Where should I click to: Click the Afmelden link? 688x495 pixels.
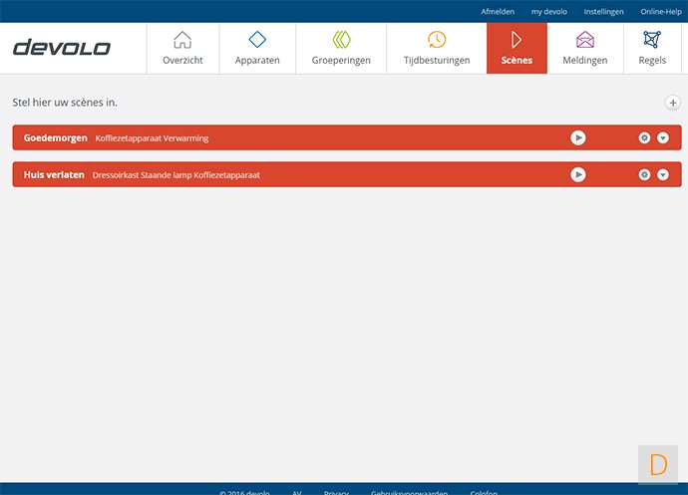pyautogui.click(x=498, y=11)
